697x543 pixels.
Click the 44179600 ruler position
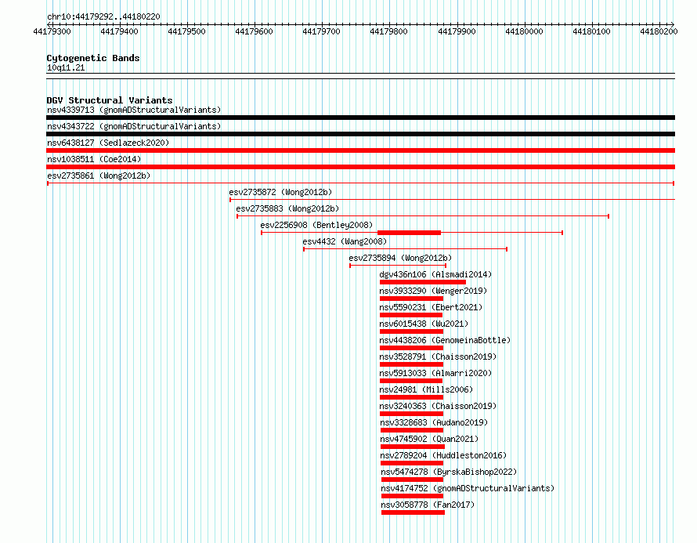point(254,31)
